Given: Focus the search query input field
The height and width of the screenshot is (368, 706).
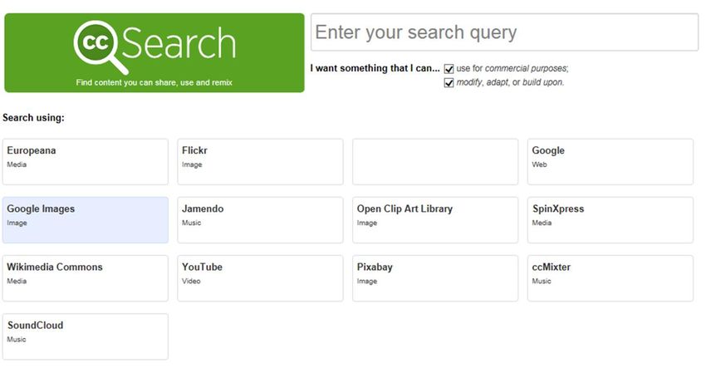Looking at the screenshot, I should click(x=504, y=32).
